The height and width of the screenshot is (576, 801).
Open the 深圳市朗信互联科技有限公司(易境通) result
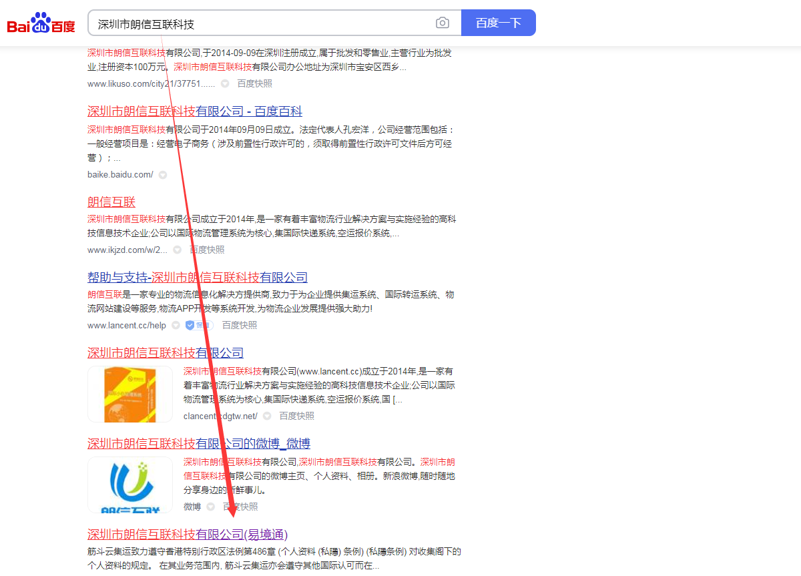188,534
